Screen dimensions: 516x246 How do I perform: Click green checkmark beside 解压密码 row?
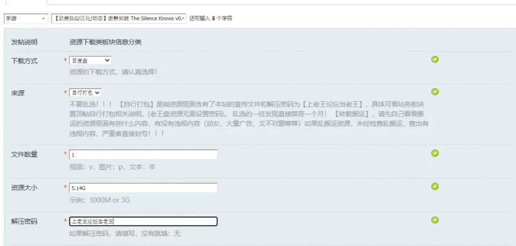tap(435, 220)
